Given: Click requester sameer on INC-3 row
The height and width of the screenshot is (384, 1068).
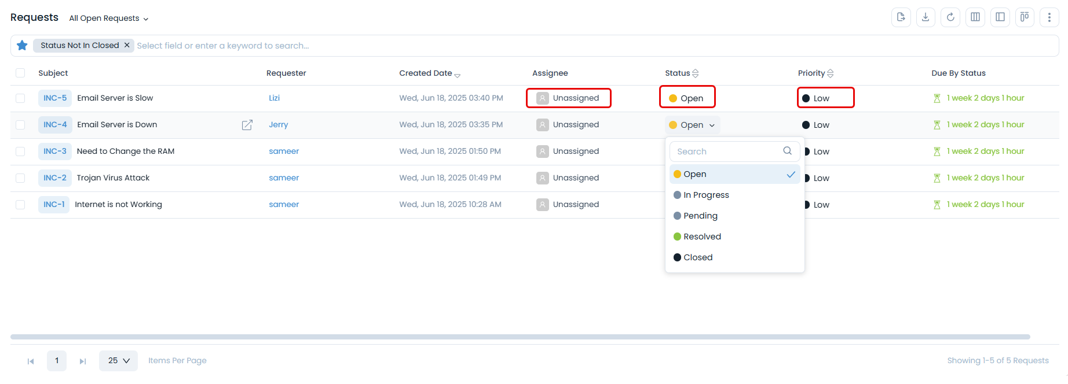Looking at the screenshot, I should 284,152.
